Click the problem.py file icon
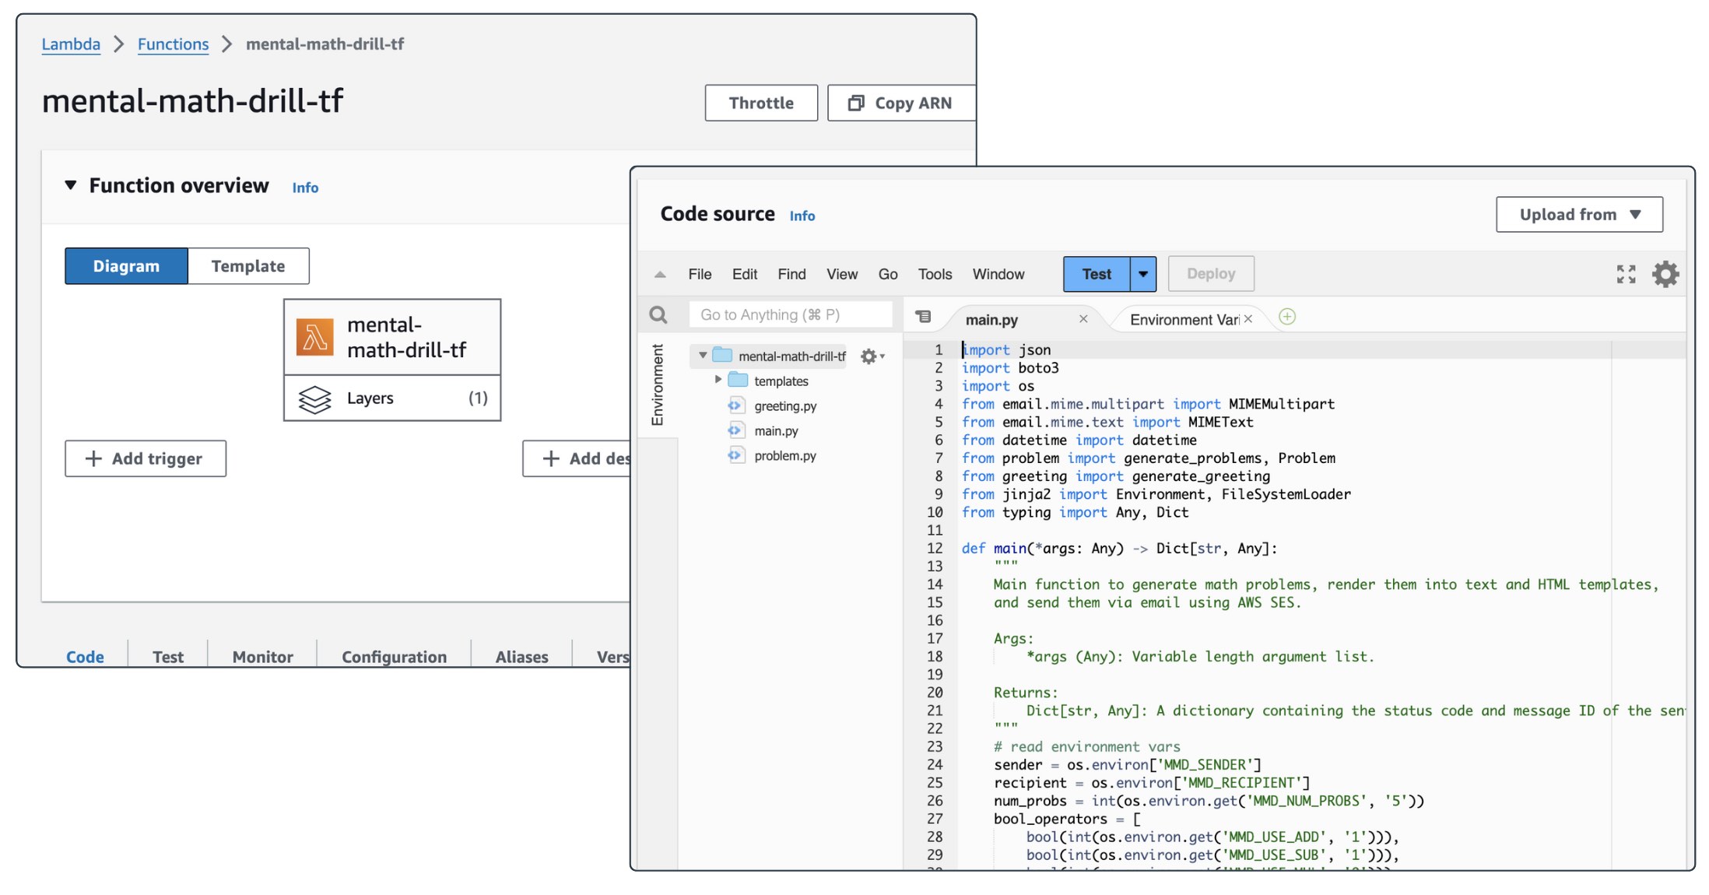Viewport: 1709px width, 895px height. tap(735, 455)
